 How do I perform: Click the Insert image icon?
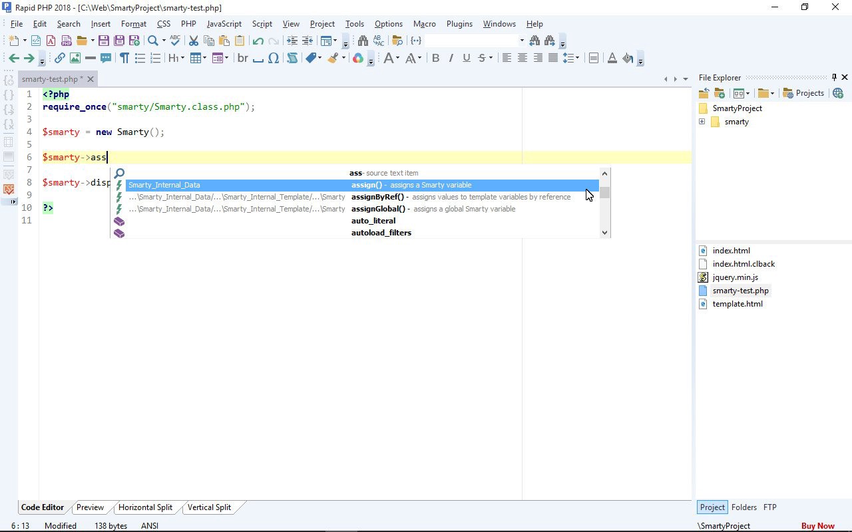pos(75,59)
